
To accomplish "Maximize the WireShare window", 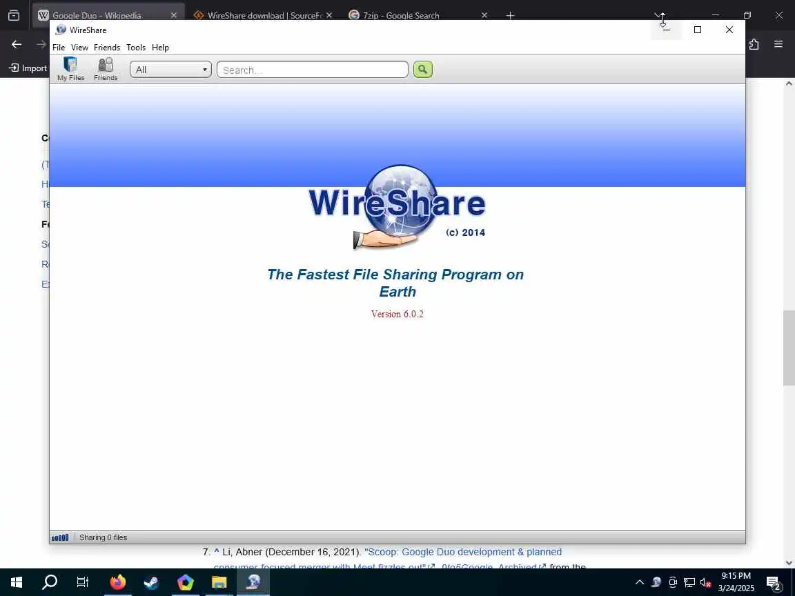I will pyautogui.click(x=698, y=30).
